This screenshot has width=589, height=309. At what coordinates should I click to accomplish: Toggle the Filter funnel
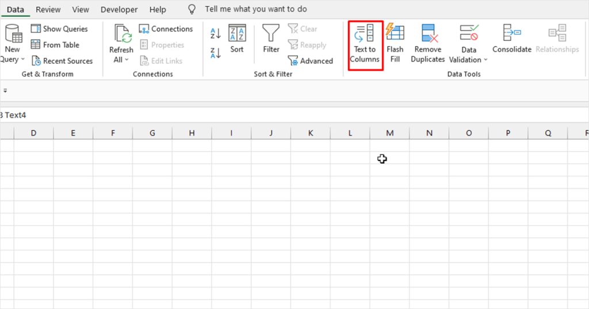click(x=271, y=39)
